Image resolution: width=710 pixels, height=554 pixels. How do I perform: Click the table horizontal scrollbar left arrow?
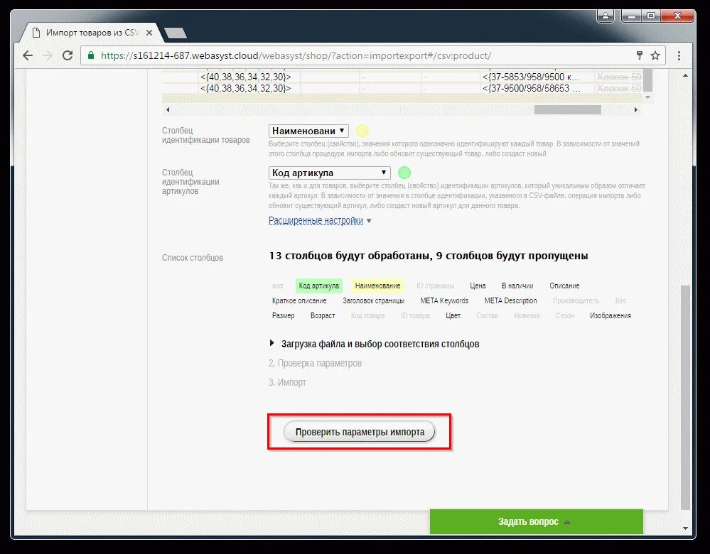click(168, 109)
